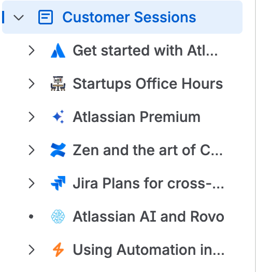The image size is (256, 272).
Task: Click the Customer Sessions page icon
Action: pyautogui.click(x=46, y=17)
